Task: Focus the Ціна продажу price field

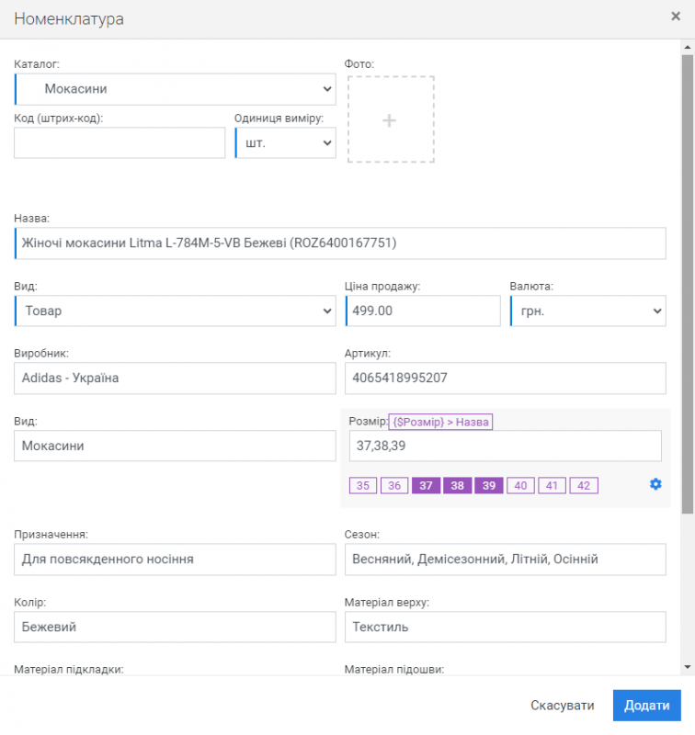Action: (423, 311)
